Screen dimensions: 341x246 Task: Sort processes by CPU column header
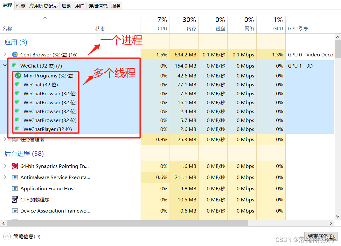[x=155, y=25]
